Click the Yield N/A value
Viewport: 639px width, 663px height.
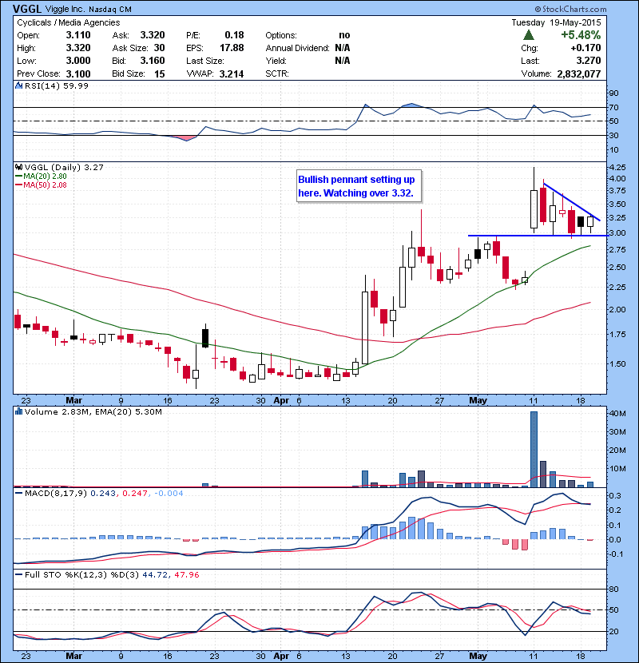(x=342, y=61)
